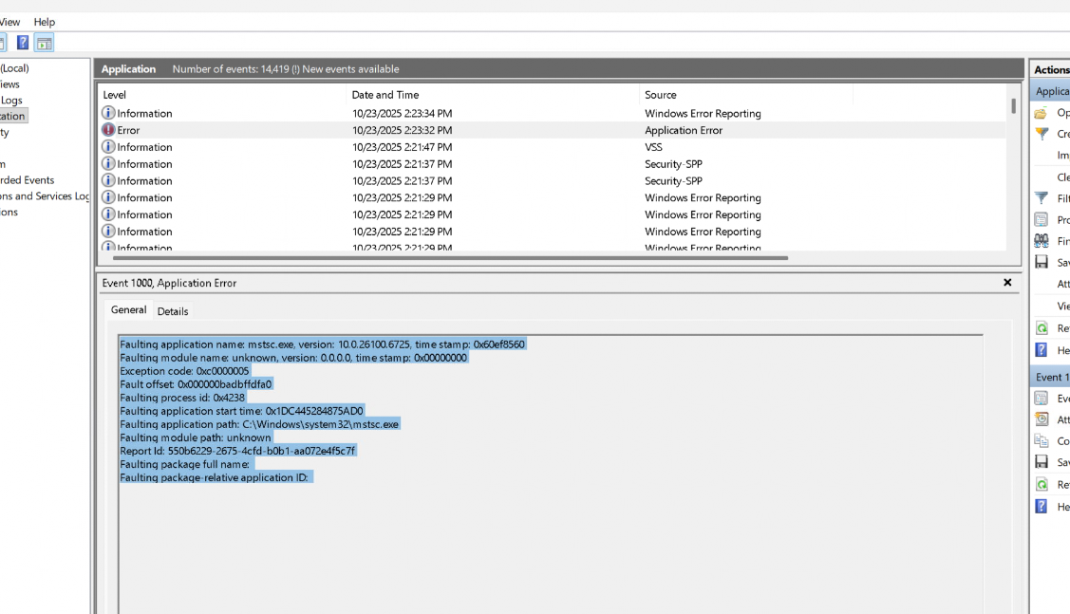
Task: Click the Help icon in Event 1000 section
Action: pyautogui.click(x=1042, y=506)
